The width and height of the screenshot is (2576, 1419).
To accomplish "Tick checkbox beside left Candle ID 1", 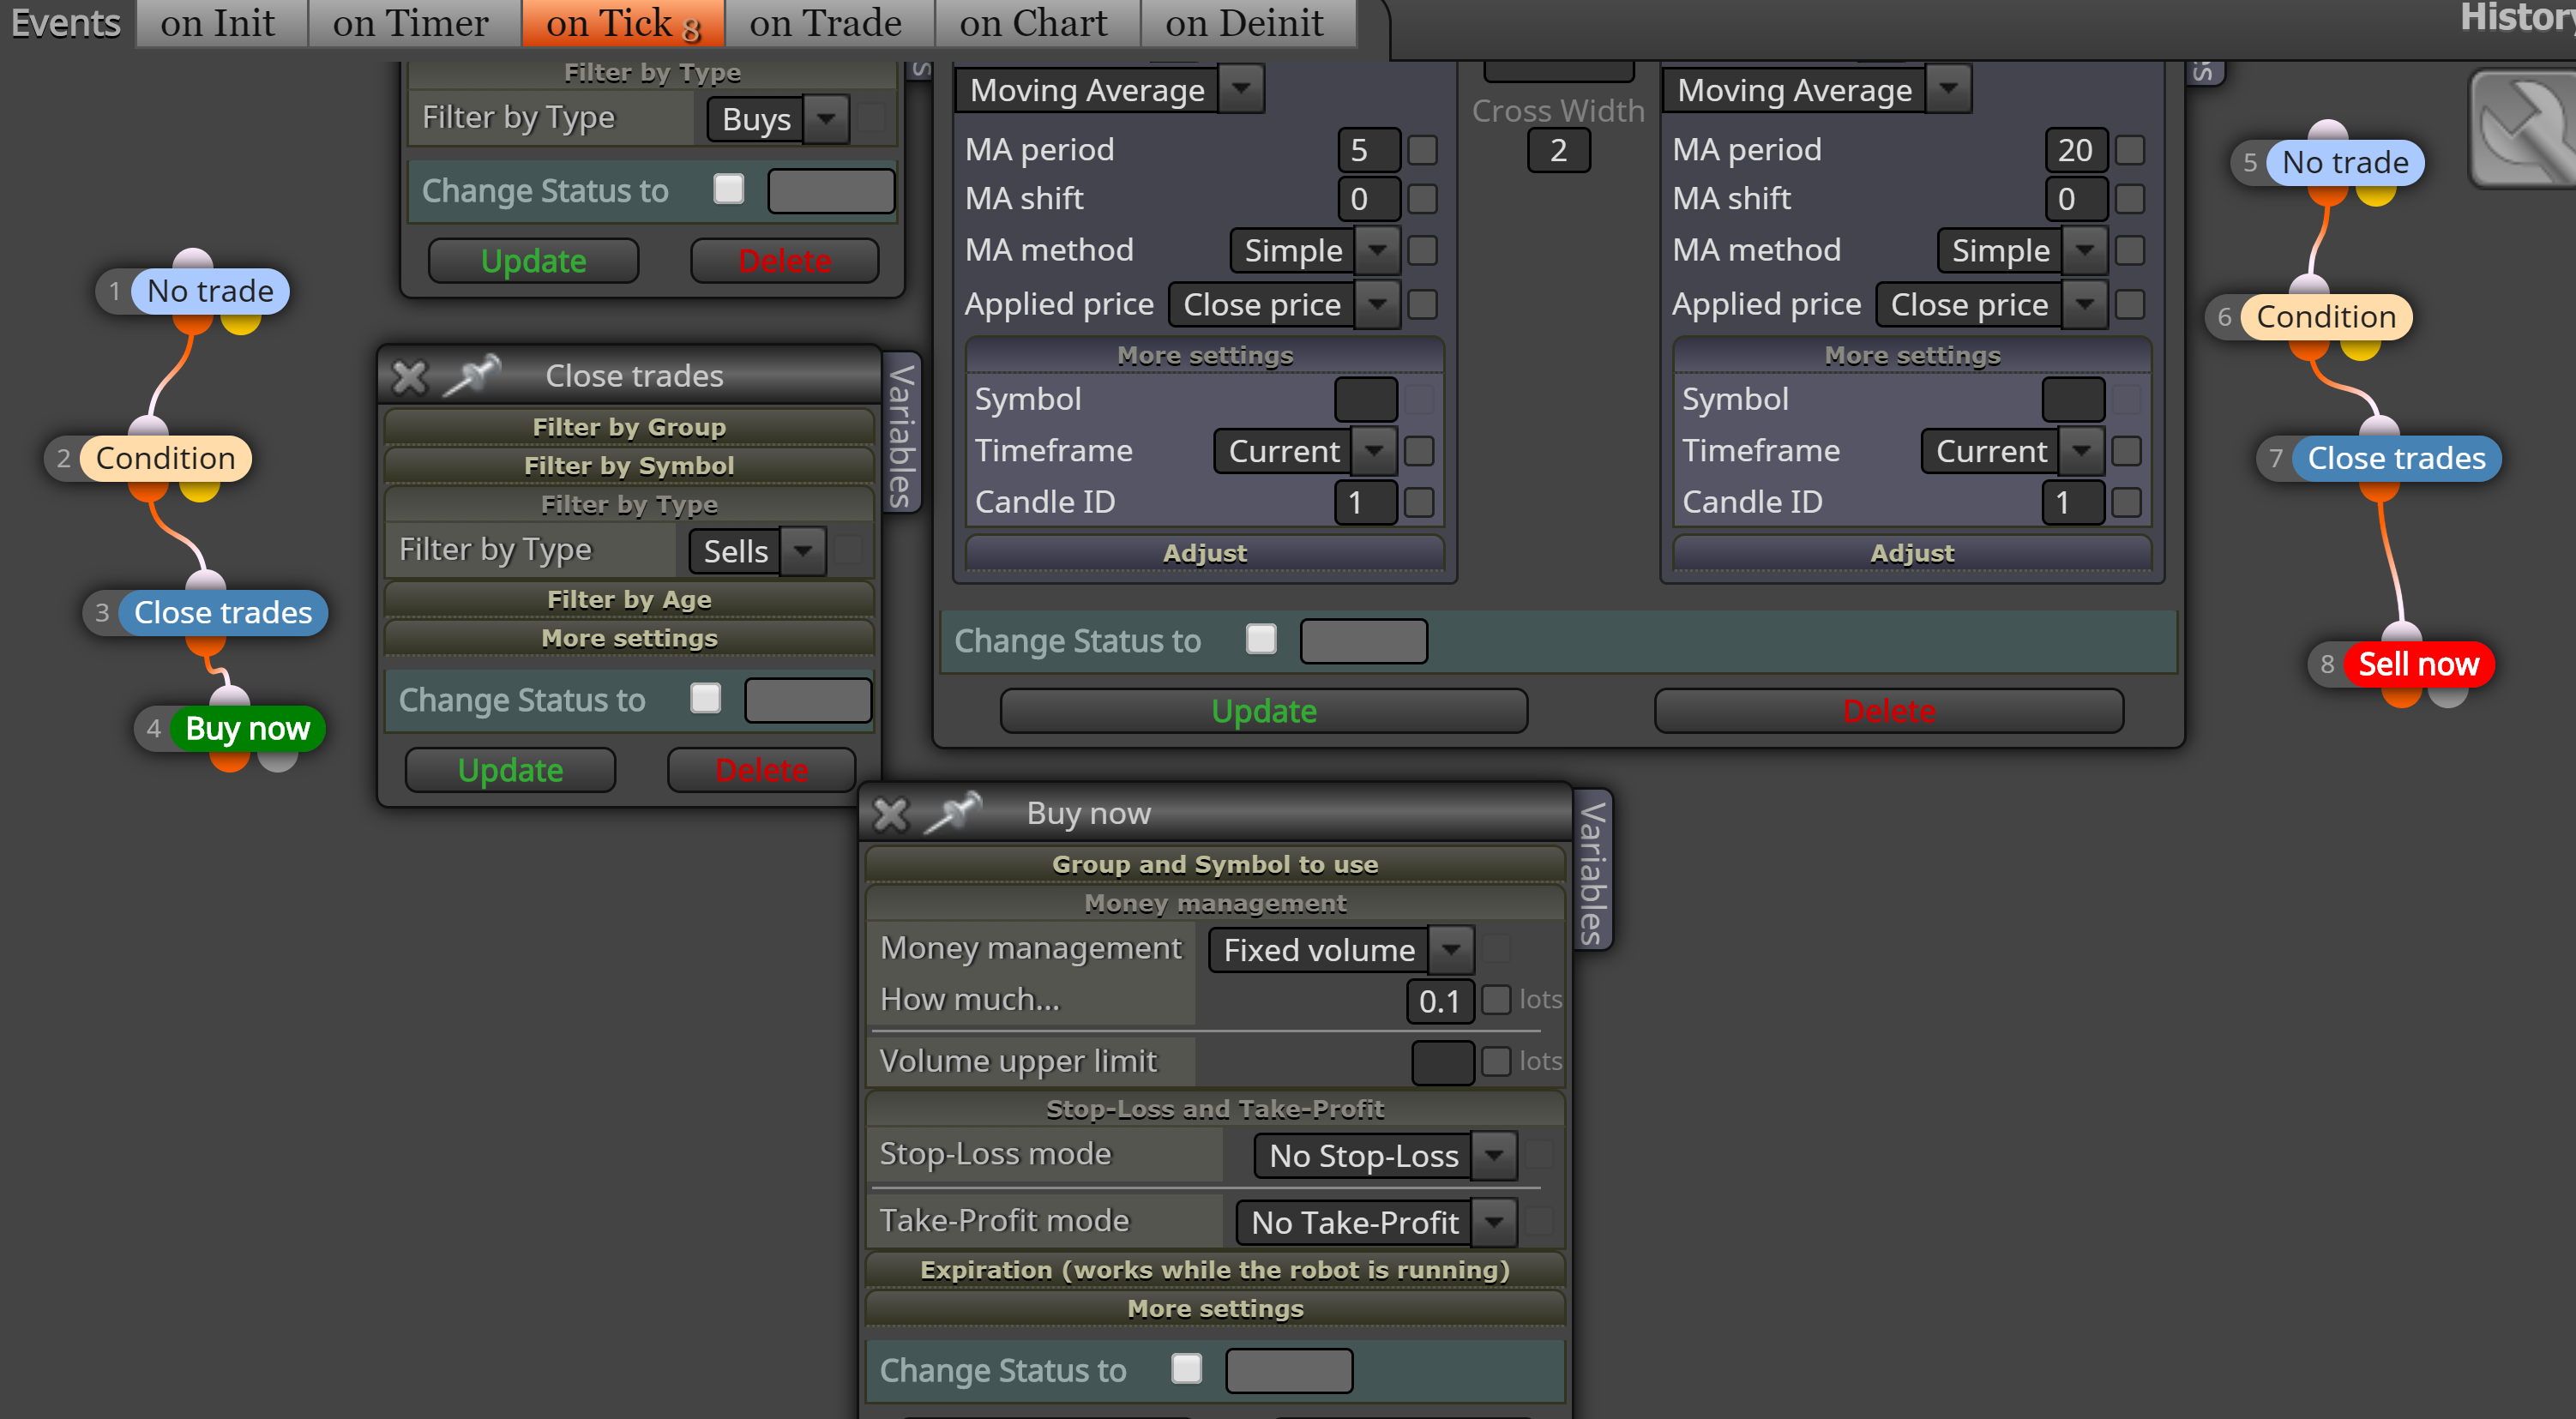I will pos(1419,502).
